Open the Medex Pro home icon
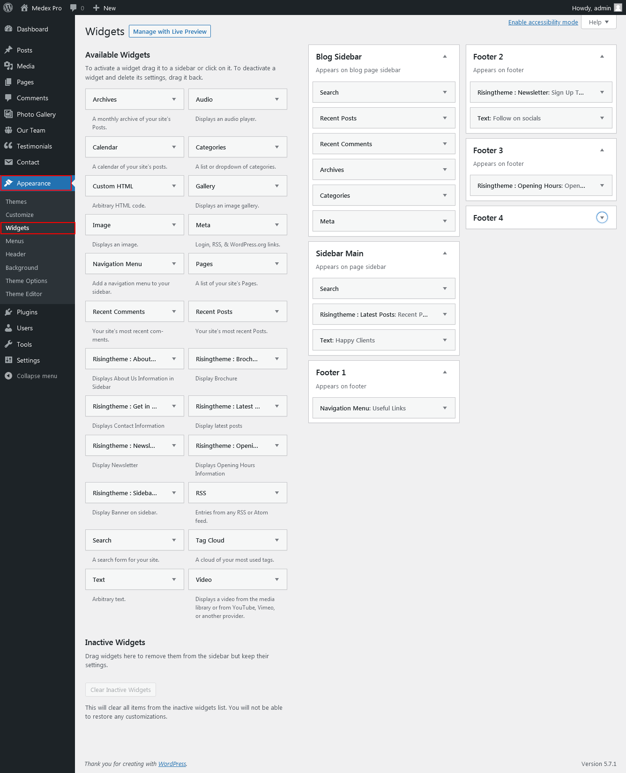Screen dimensions: 626x773 [x=24, y=8]
